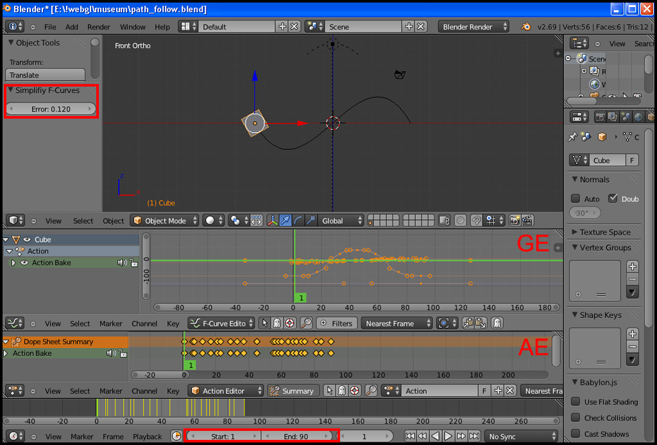Toggle eye for Action Bake in graph editor
The width and height of the screenshot is (657, 445).
point(24,262)
